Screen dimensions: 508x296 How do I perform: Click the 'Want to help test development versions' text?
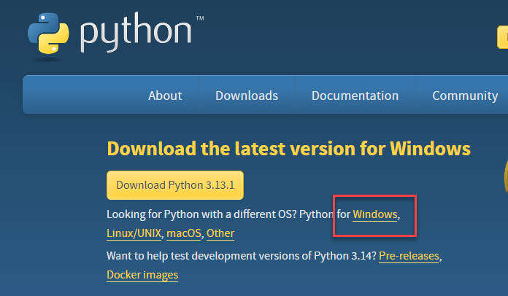tap(241, 257)
